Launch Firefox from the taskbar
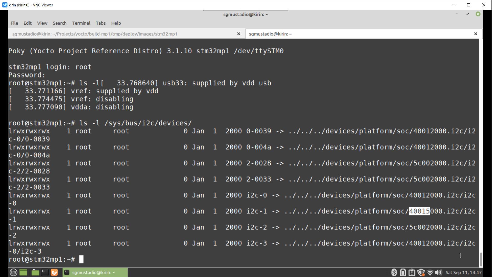Image resolution: width=492 pixels, height=277 pixels. click(x=54, y=272)
